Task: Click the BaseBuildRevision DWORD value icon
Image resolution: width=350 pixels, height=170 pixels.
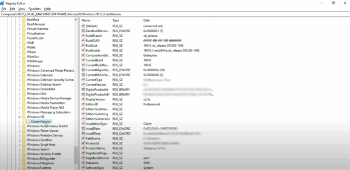Action: click(x=83, y=31)
